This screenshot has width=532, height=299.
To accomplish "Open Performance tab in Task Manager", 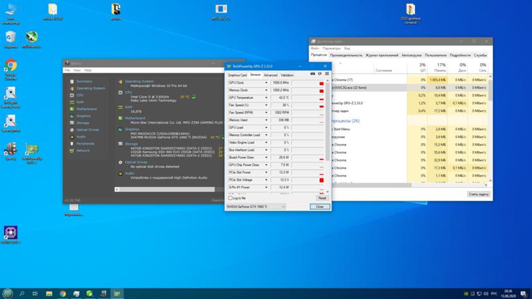I will click(346, 55).
